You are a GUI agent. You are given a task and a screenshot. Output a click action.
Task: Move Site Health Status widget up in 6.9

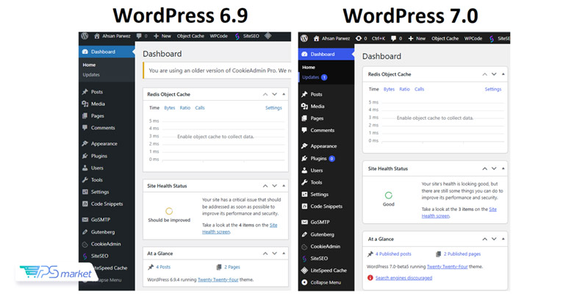265,186
